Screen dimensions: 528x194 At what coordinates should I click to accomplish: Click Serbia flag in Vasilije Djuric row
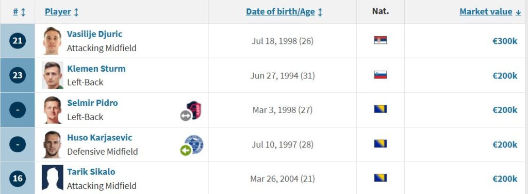(x=380, y=40)
